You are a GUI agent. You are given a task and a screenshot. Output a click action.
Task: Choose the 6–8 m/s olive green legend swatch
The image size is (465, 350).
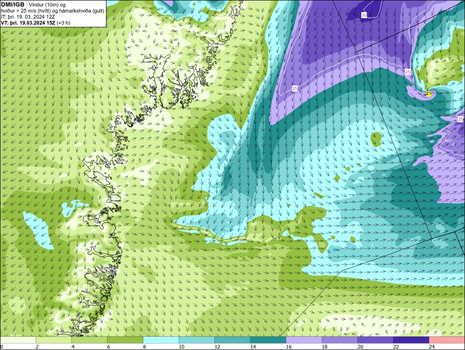pos(125,340)
